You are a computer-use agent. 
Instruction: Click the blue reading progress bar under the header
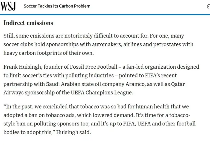[105, 15]
